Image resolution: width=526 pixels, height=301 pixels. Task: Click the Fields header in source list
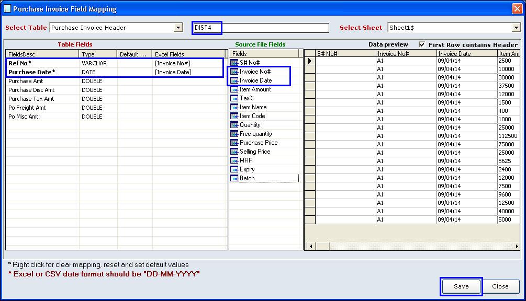[x=264, y=54]
